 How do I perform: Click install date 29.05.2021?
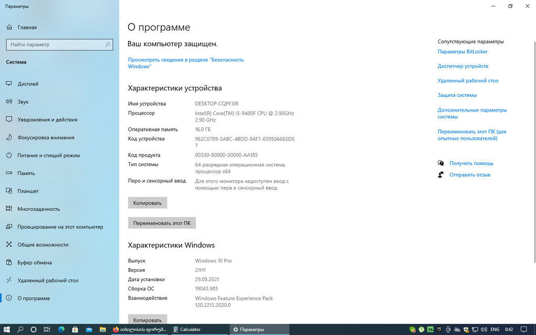coord(207,280)
